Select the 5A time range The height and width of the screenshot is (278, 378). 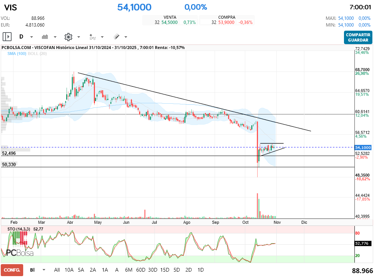[81, 270]
